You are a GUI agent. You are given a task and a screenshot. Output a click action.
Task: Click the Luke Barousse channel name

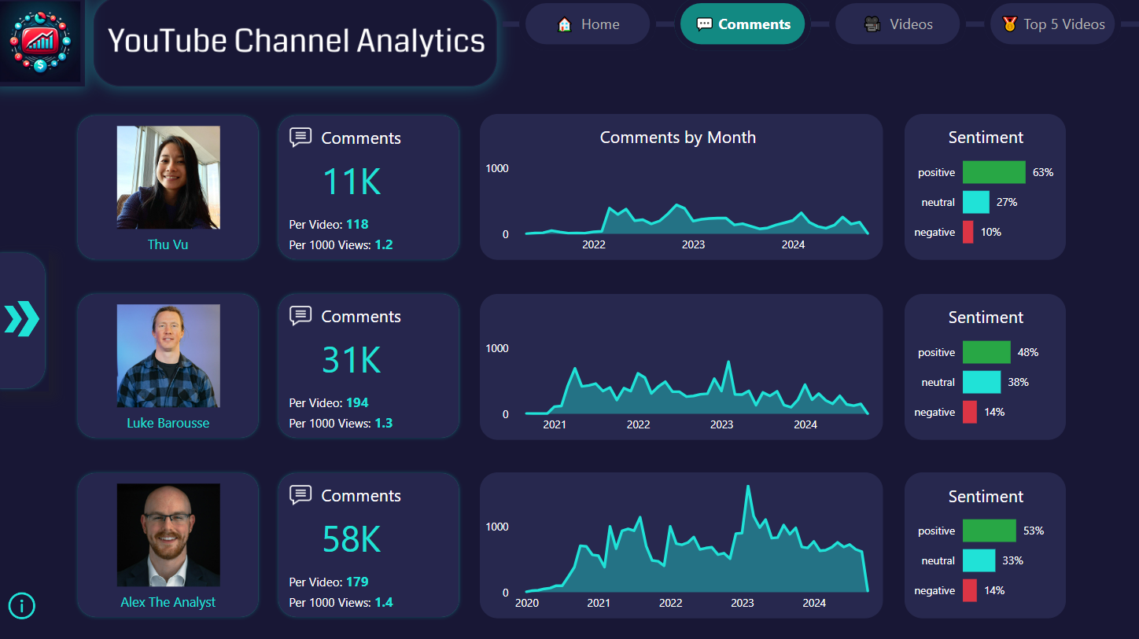click(168, 423)
